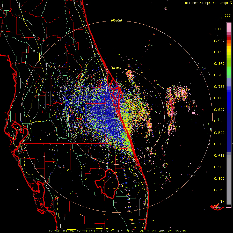Click the 0.947 legend value
Screen dimensions: 233x233
pyautogui.click(x=219, y=41)
